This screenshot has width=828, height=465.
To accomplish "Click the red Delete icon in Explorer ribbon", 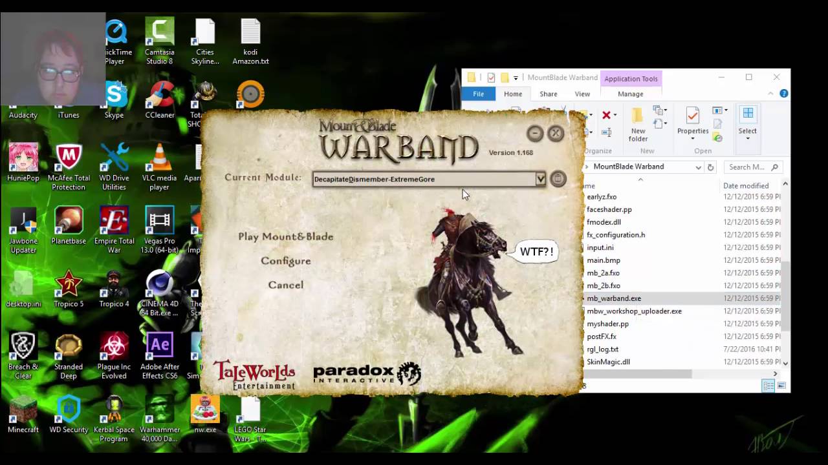I will pyautogui.click(x=606, y=115).
